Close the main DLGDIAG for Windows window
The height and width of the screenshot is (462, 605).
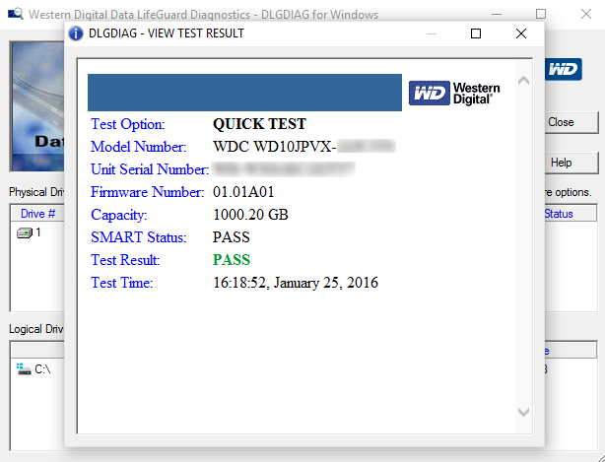(586, 14)
